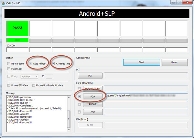Click the PIT file button
Viewport: 194px width, 138px height.
point(90,76)
